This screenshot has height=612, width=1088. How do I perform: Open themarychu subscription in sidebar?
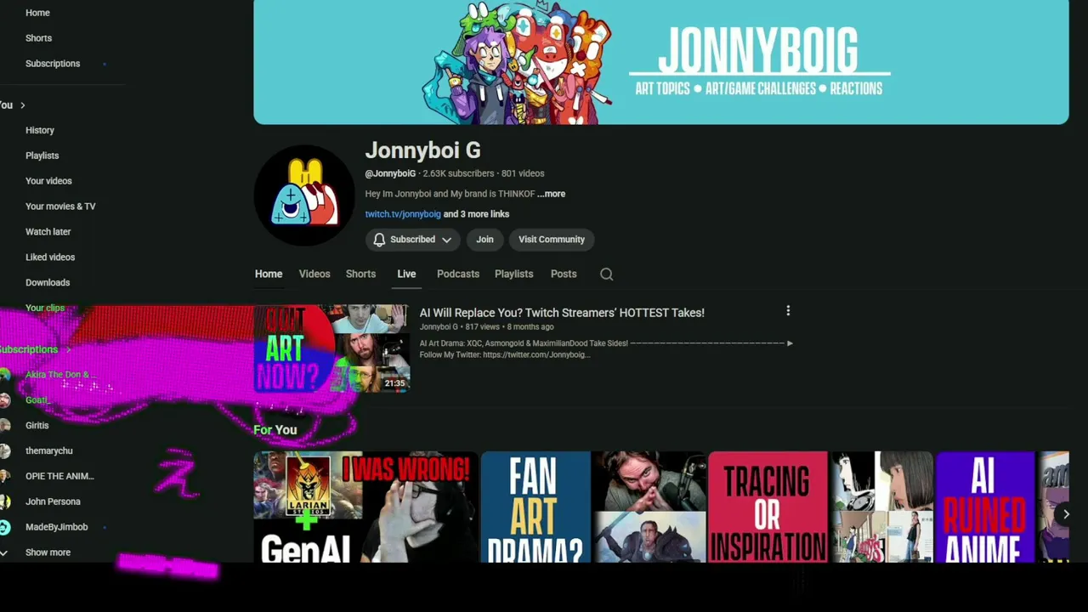(x=49, y=450)
